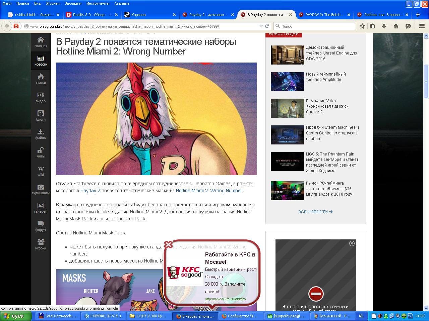This screenshot has width=429, height=321.
Task: Switch to Total Commander in taskbar
Action: [x=58, y=316]
